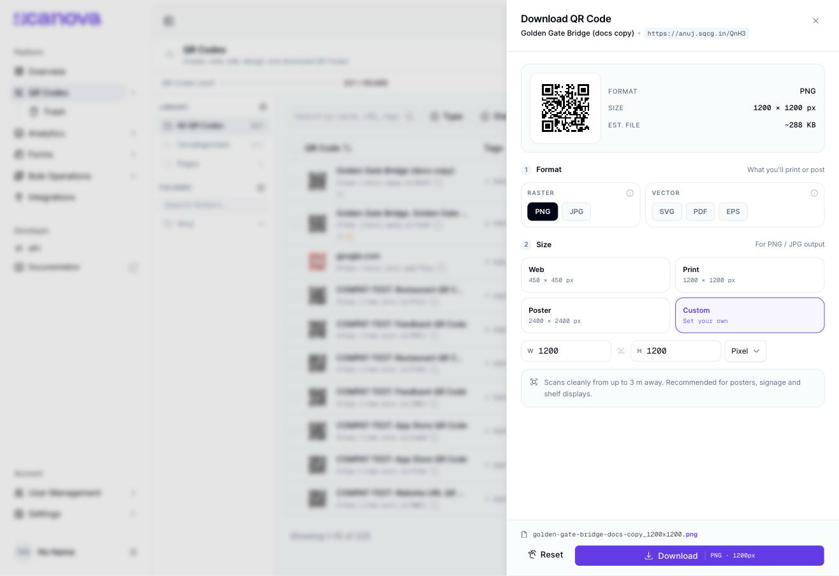This screenshot has height=576, width=839.
Task: Select JPG raster format
Action: tap(576, 212)
